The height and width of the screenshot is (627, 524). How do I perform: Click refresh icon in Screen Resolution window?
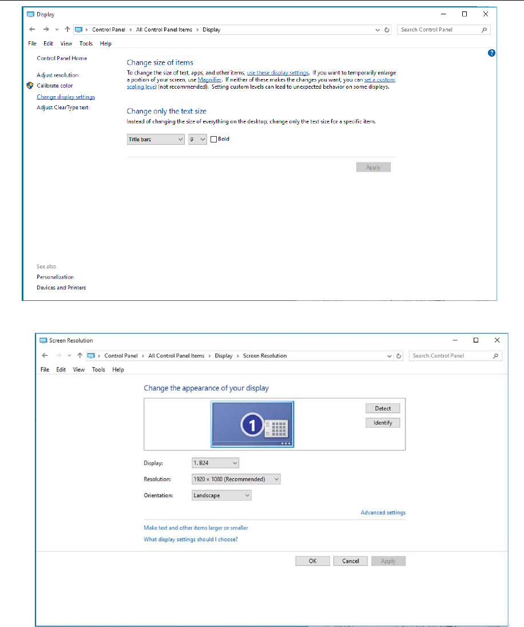pos(399,356)
